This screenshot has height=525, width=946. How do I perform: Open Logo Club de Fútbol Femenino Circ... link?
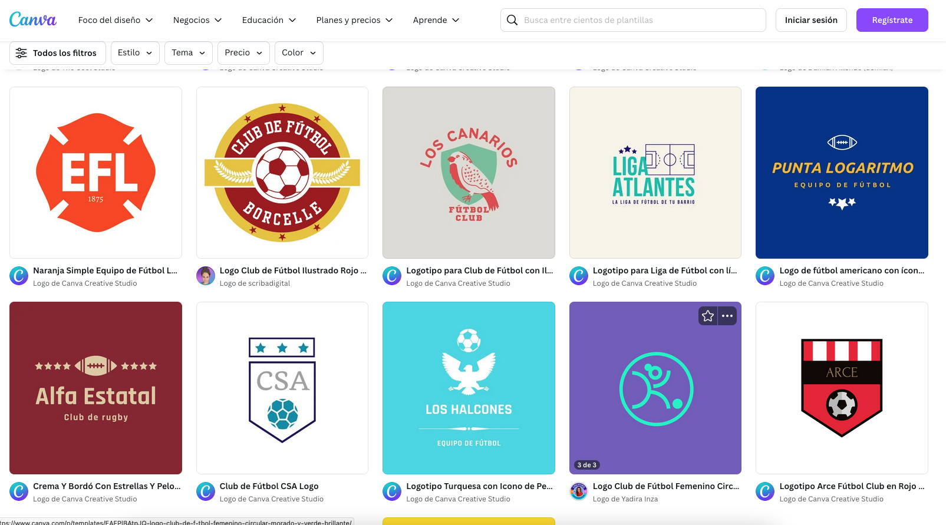666,486
